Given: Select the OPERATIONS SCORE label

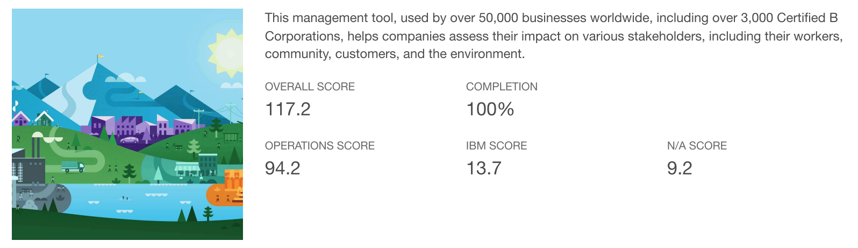Looking at the screenshot, I should 319,146.
